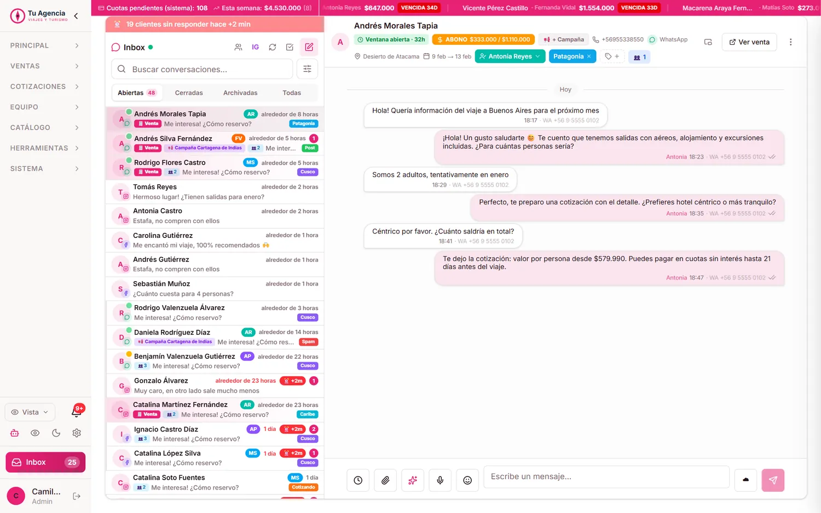Open the three-dot more options menu
This screenshot has height=513, width=821.
coord(790,42)
